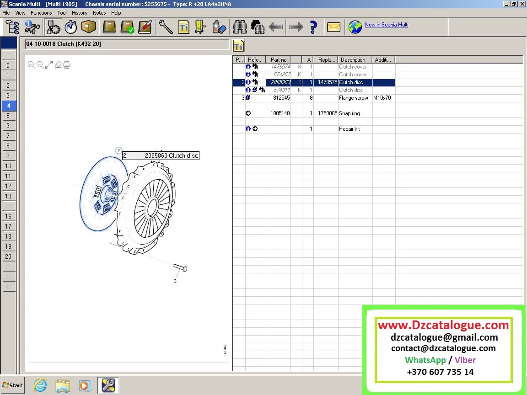Select the Snap ring description
Viewport: 527px width, 395px height.
pos(349,113)
